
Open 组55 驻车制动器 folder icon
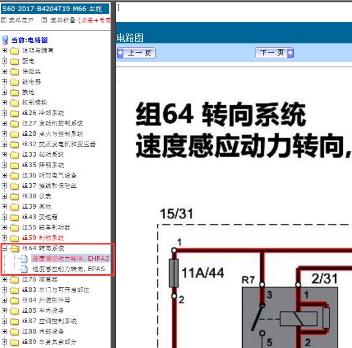click(x=14, y=227)
